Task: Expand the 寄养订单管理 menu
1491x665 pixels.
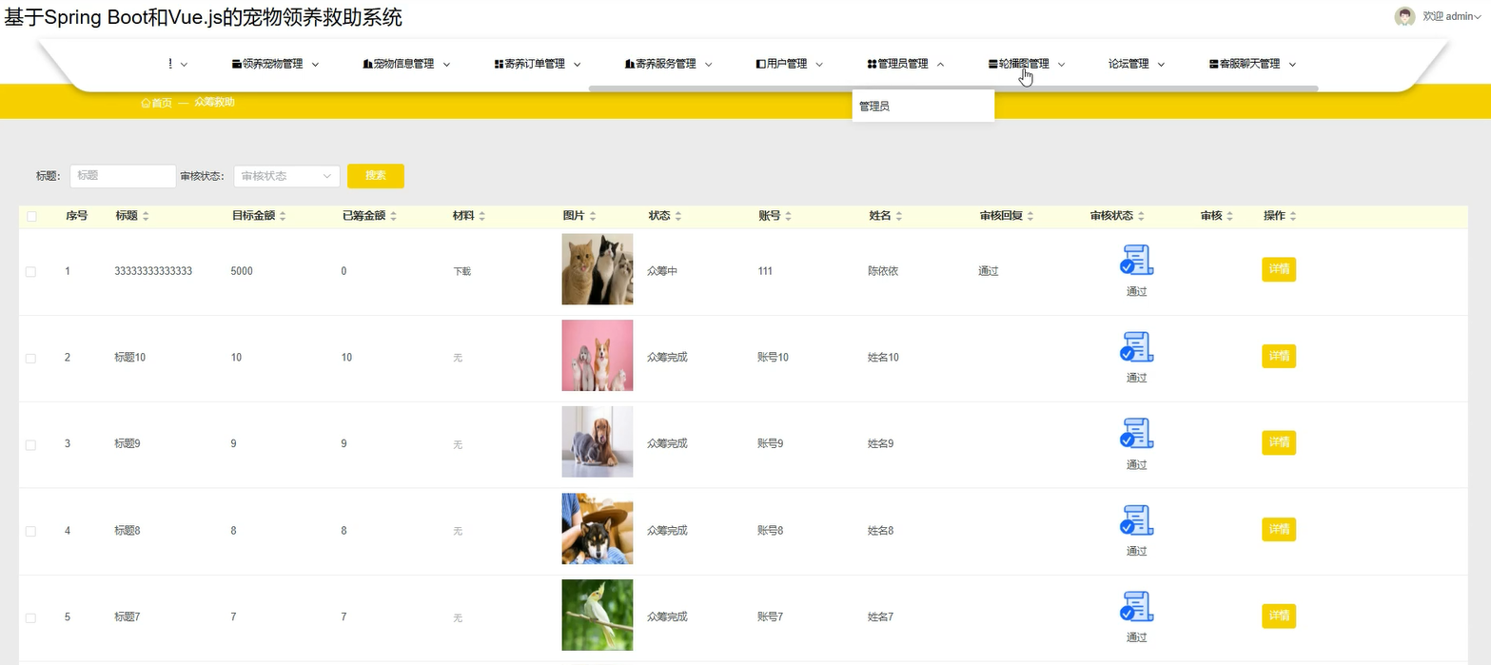Action: click(x=538, y=64)
